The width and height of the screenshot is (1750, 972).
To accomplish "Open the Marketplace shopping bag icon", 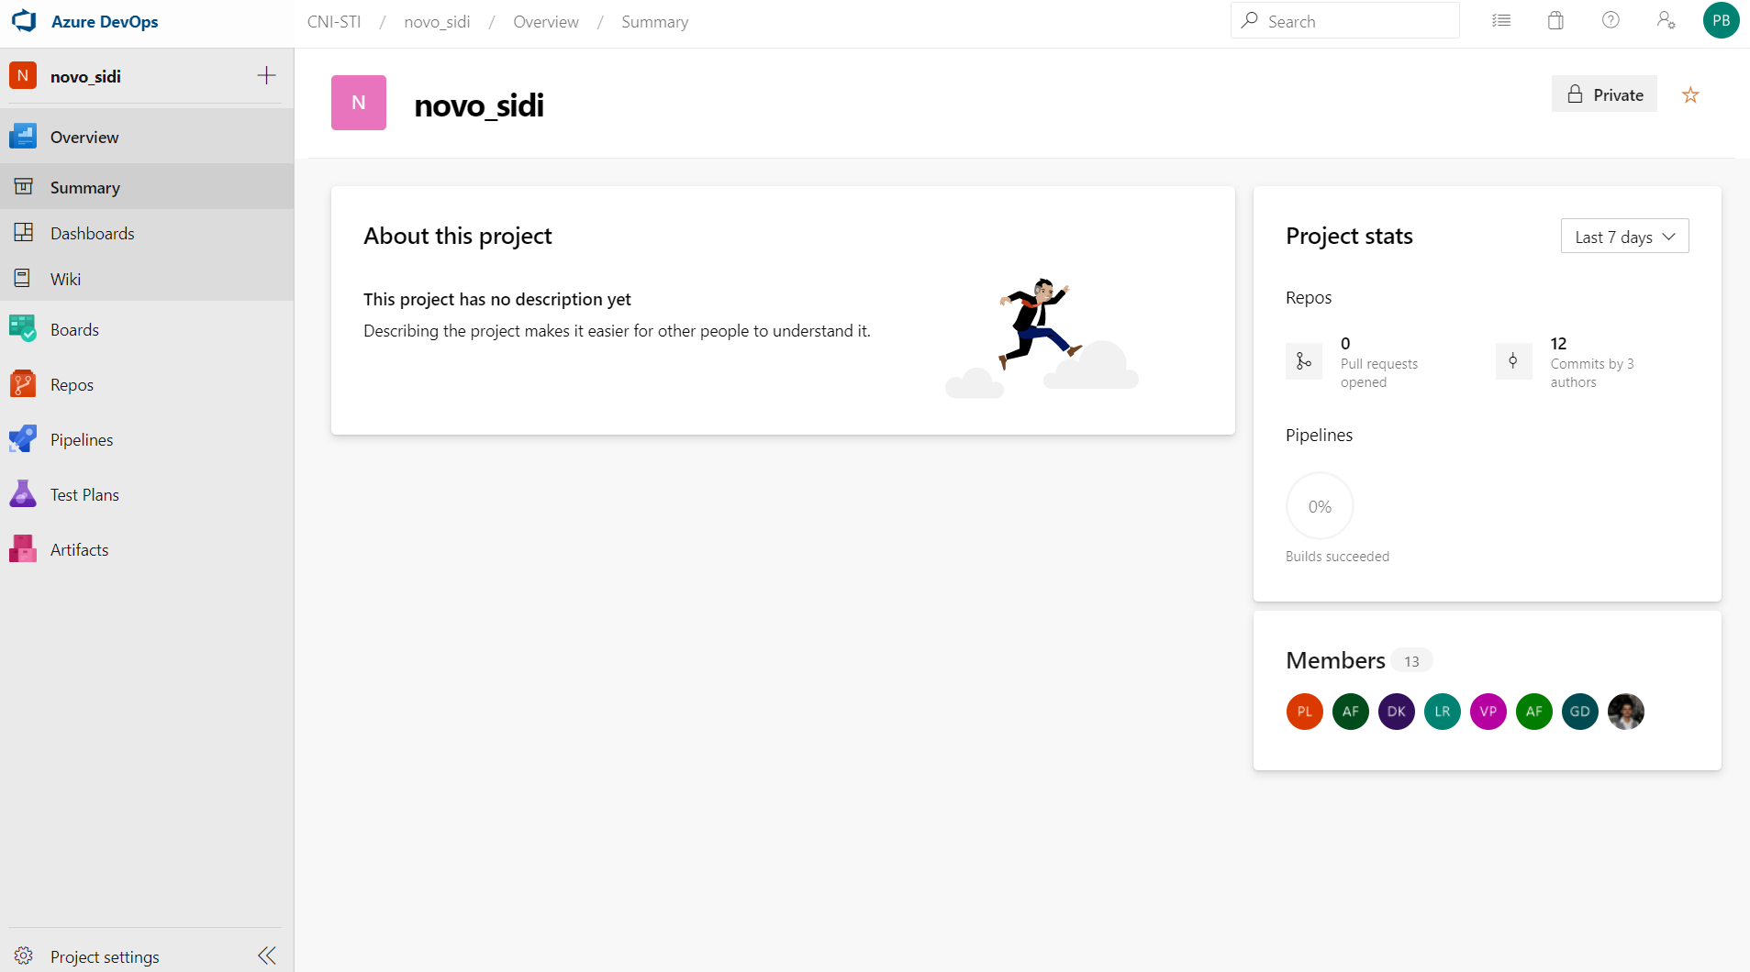I will [x=1555, y=20].
